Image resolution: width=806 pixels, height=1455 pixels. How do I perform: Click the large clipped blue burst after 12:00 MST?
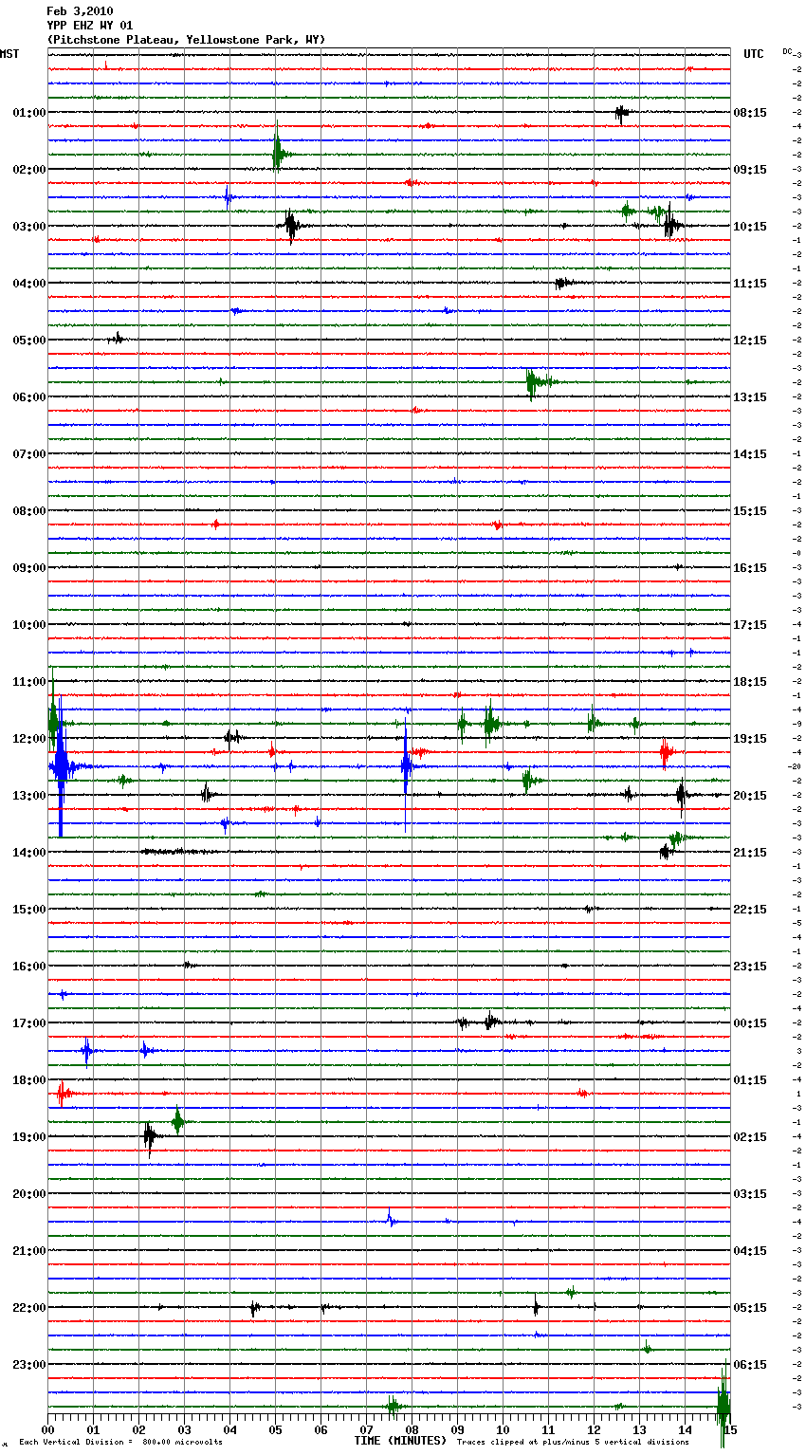(60, 766)
